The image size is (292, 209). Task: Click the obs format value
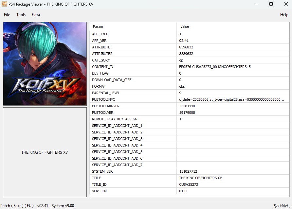[x=182, y=86]
